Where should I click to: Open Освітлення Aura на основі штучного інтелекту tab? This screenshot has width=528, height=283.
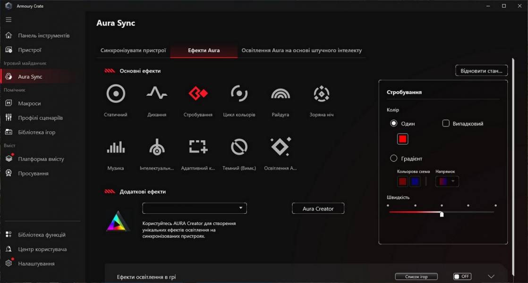coord(302,50)
